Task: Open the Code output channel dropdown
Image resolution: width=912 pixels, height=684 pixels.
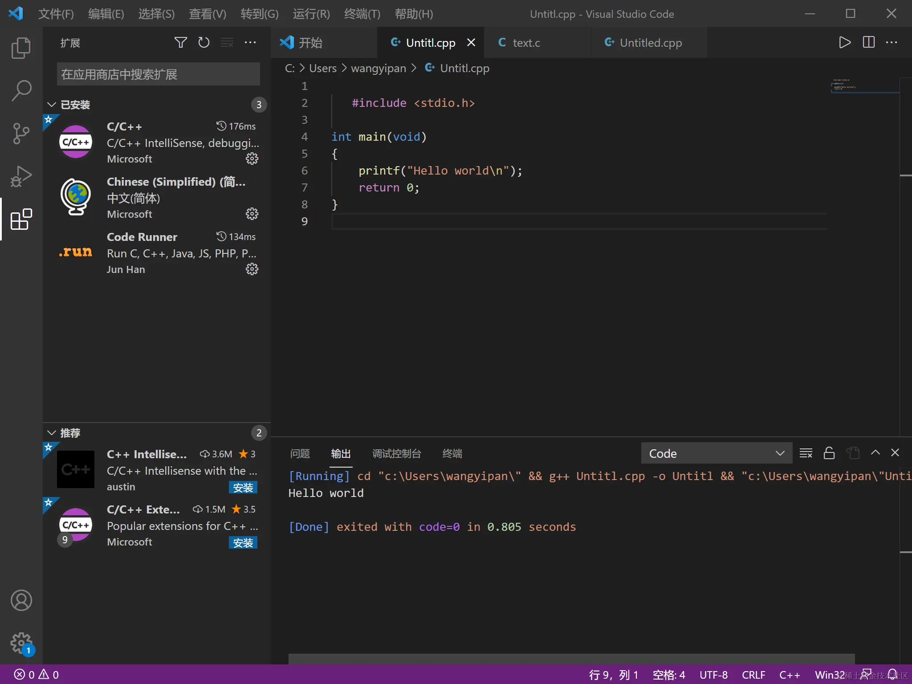Action: (716, 453)
